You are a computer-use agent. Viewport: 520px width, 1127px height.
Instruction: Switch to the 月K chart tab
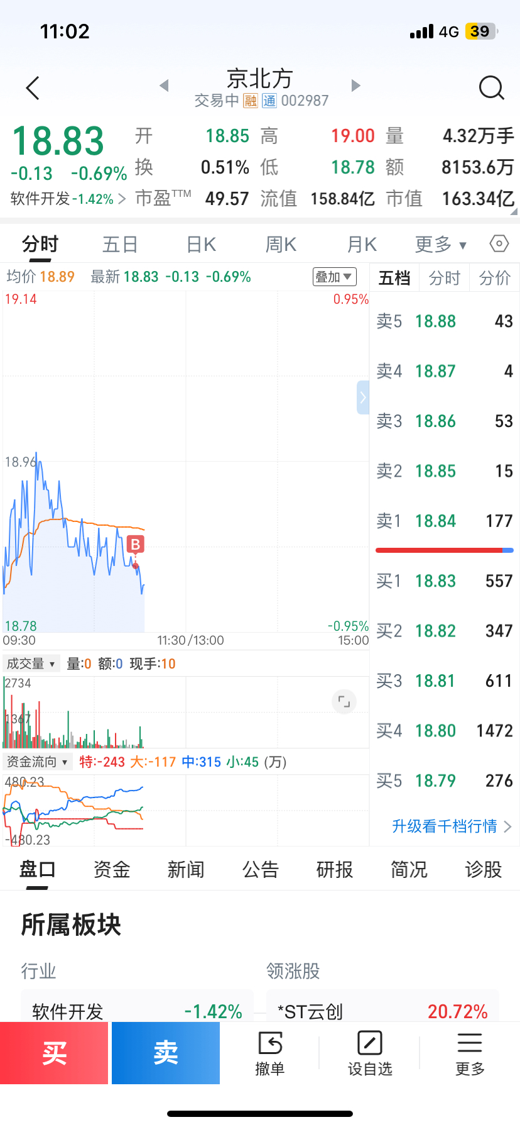(362, 244)
